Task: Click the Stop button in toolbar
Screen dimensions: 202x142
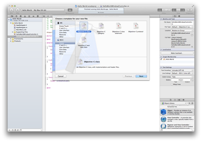Action: [18, 10]
